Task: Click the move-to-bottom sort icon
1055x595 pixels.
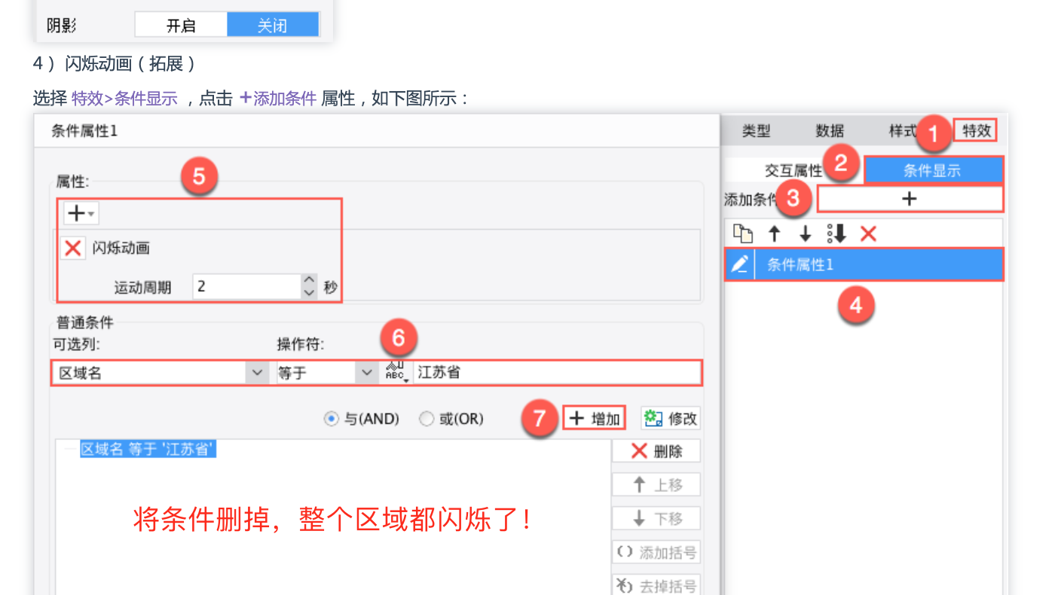Action: [x=836, y=234]
